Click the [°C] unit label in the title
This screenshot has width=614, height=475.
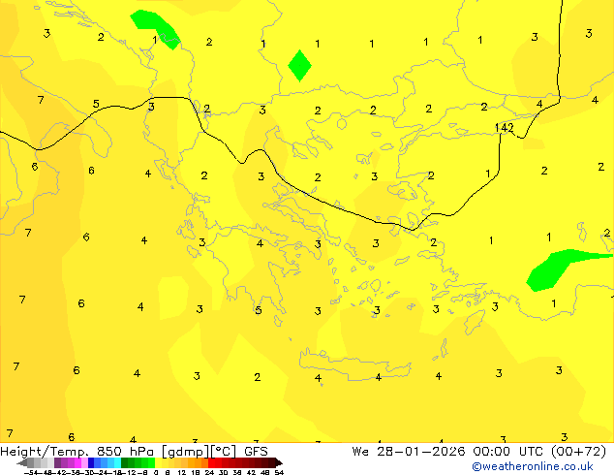point(224,452)
